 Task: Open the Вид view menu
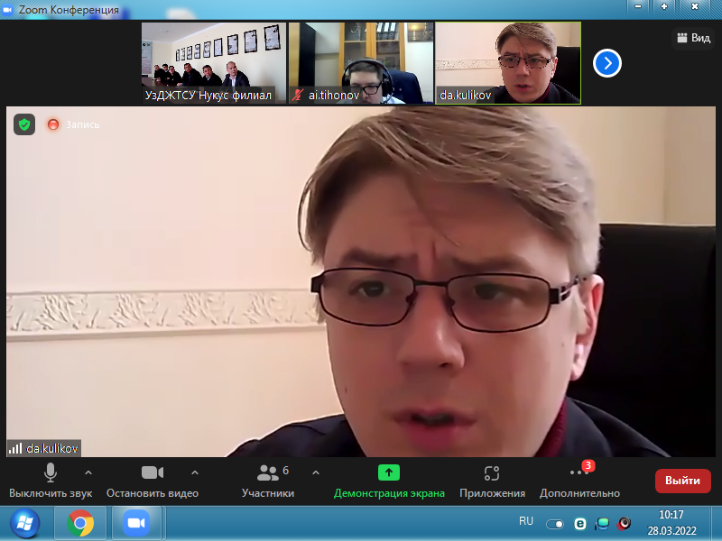click(693, 38)
